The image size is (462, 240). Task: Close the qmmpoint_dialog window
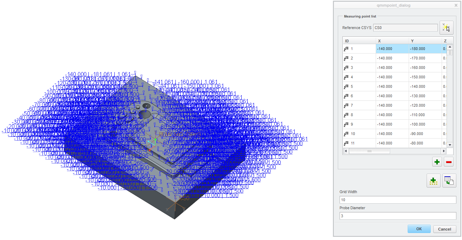[456, 5]
